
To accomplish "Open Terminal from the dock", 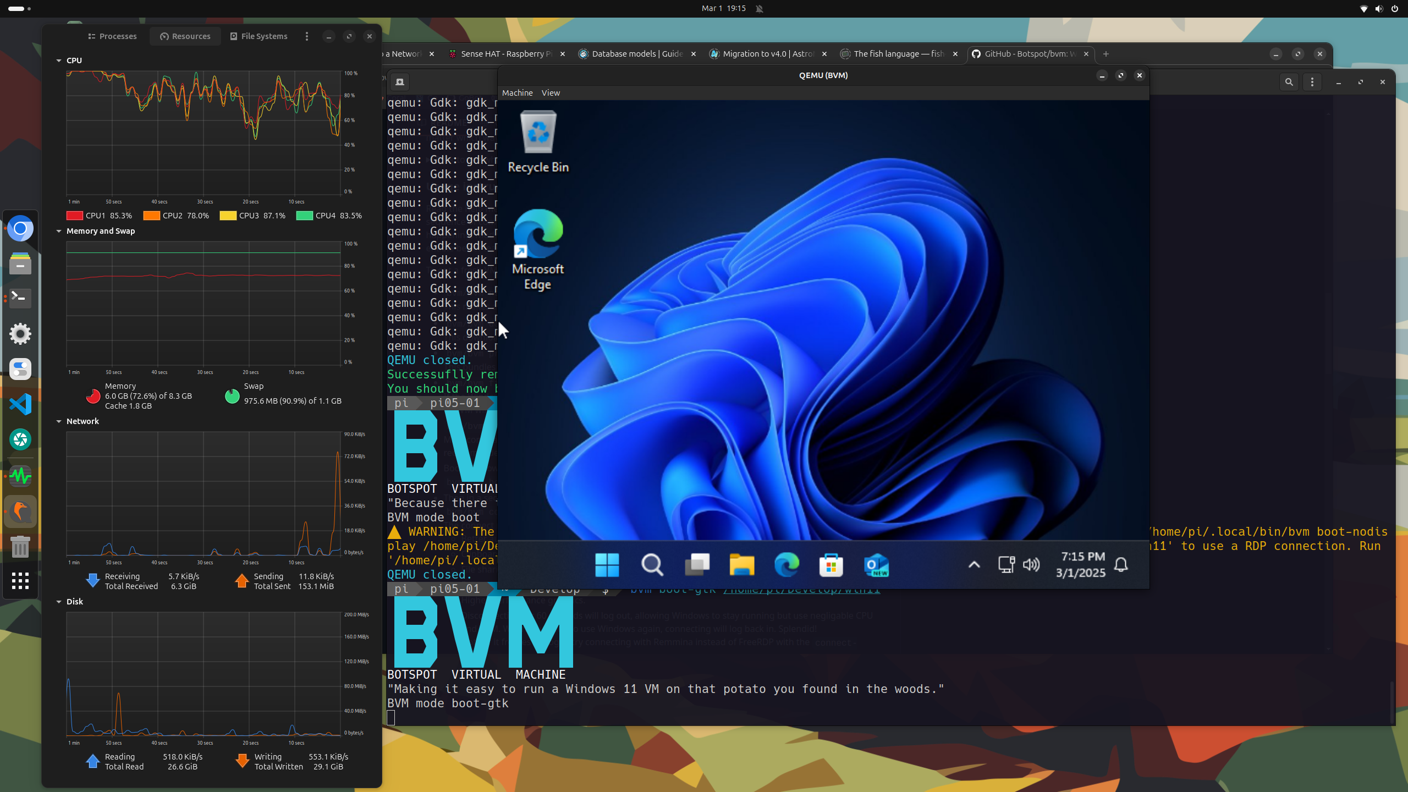I will point(20,298).
